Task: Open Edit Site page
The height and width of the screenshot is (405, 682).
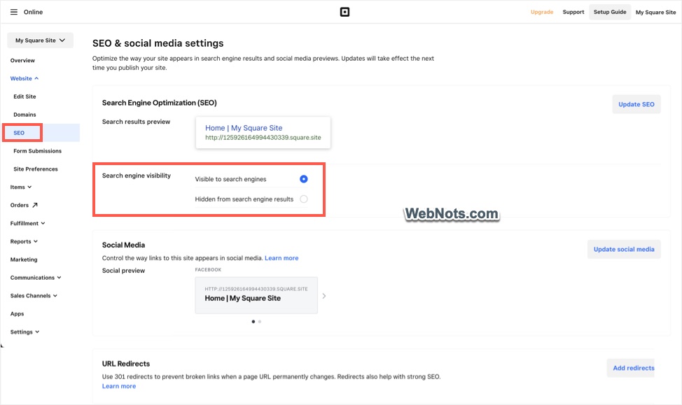Action: tap(25, 97)
